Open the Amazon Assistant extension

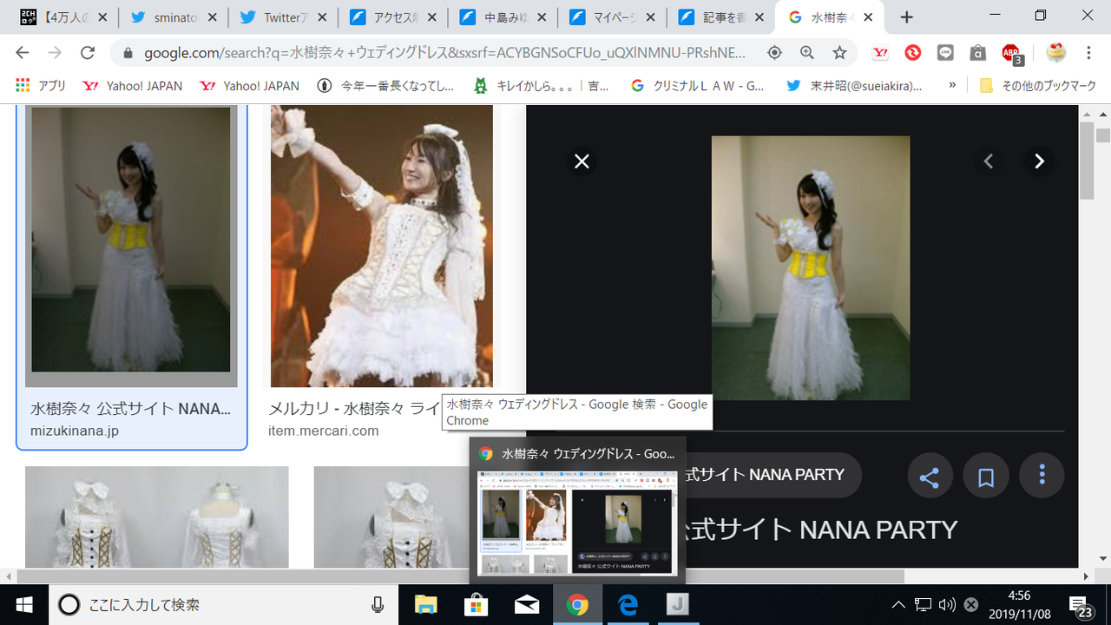pyautogui.click(x=977, y=52)
